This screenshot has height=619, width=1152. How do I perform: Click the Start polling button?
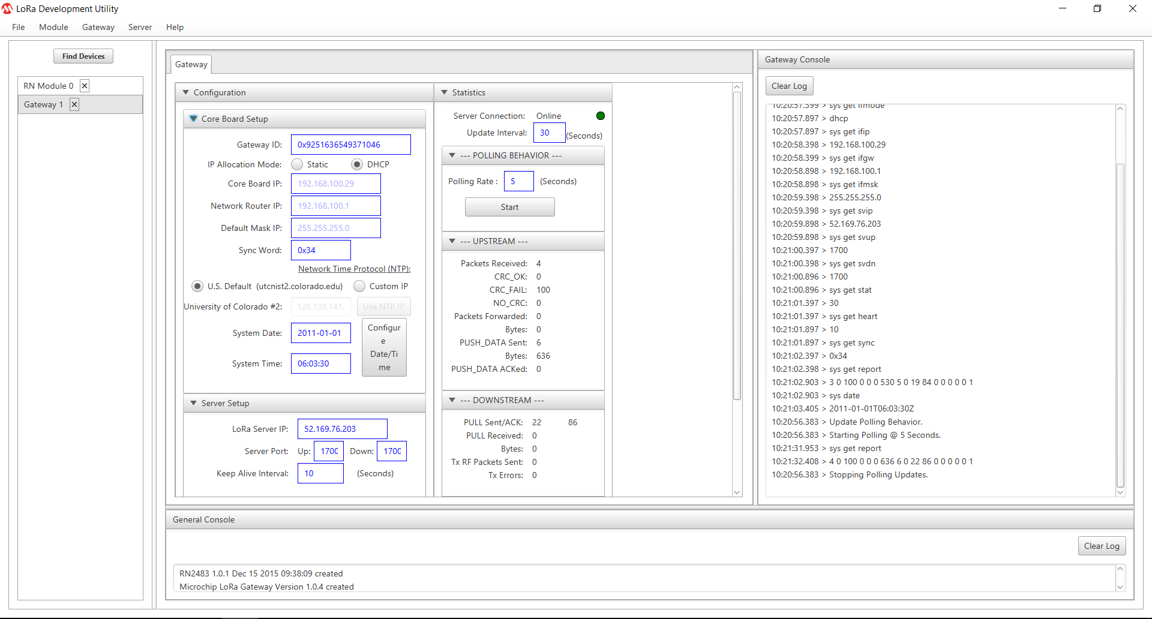(x=509, y=207)
